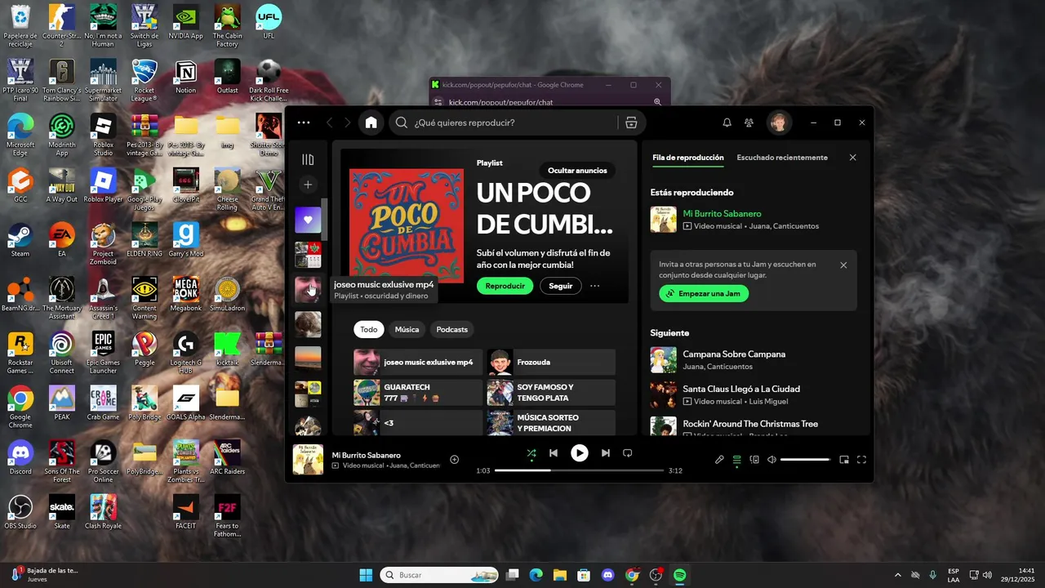Viewport: 1045px width, 588px height.
Task: Go to Spotify Home
Action: [371, 122]
